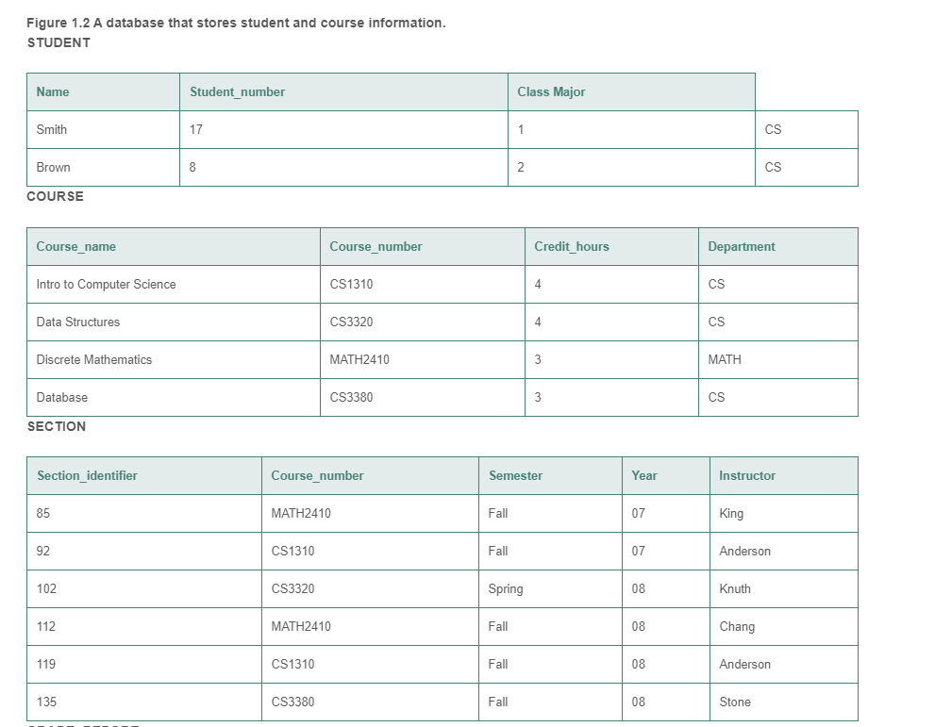
Task: Select section identifier 135 cell
Action: [x=46, y=702]
